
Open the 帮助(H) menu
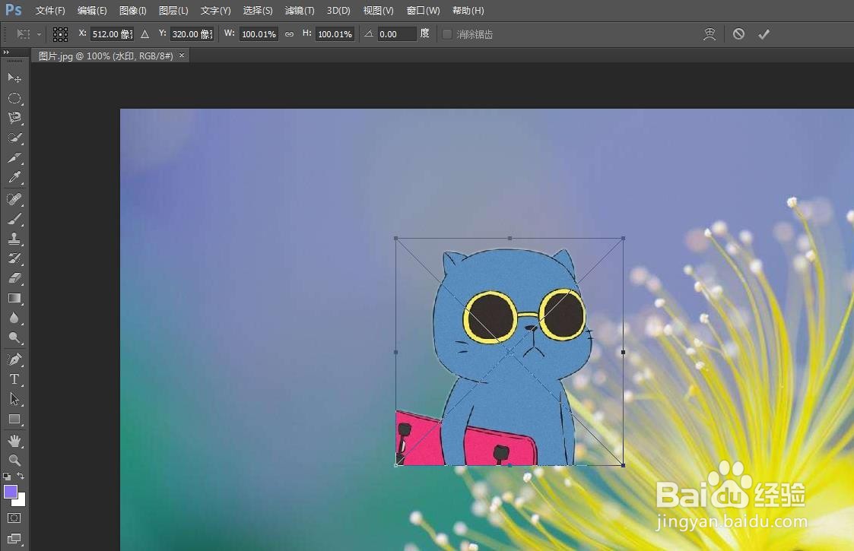coord(468,11)
